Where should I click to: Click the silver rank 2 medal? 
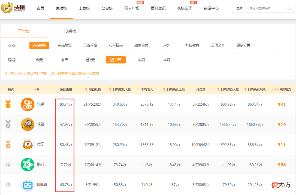(x=8, y=124)
